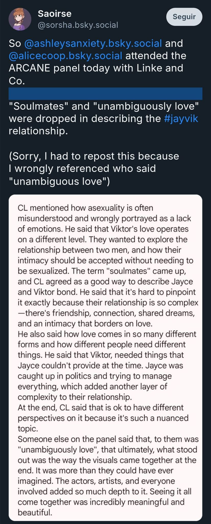This screenshot has width=211, height=524.
Task: Click the "Sorry, I had to repost" line
Action: (94, 156)
